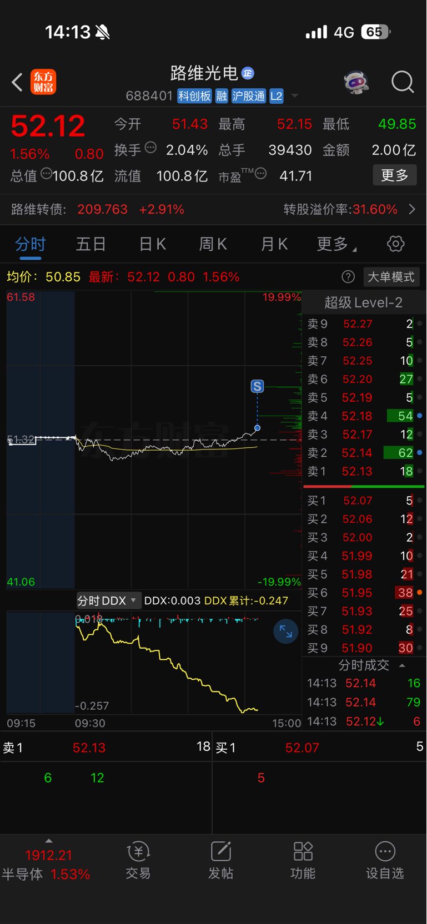
Task: Tap the 更多 details button
Action: click(x=395, y=175)
